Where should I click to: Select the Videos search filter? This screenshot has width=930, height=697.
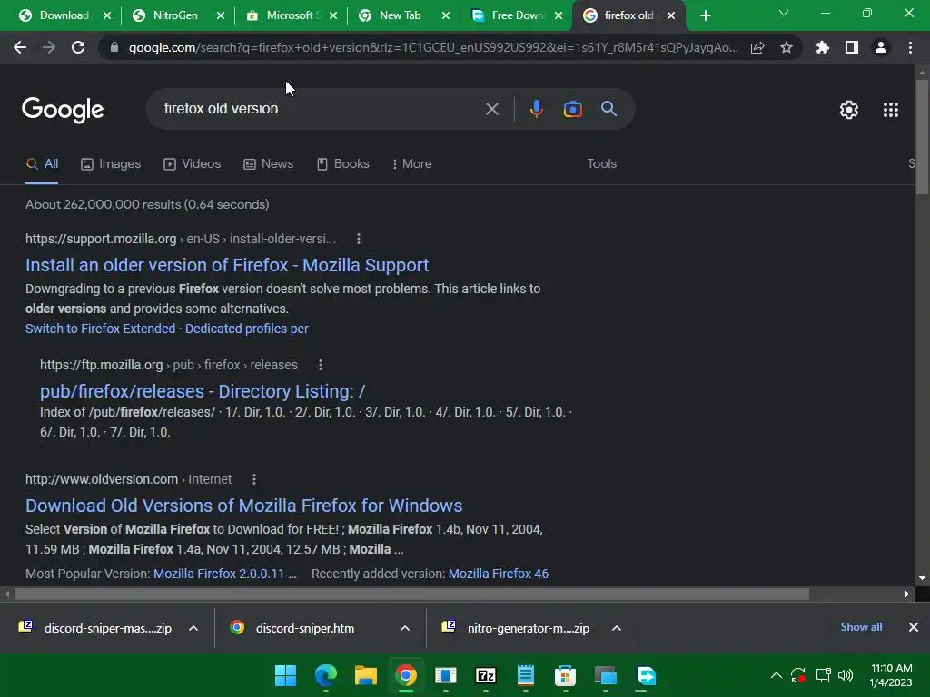pyautogui.click(x=193, y=164)
